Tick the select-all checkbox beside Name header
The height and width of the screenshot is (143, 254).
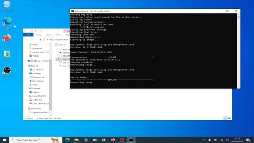(x=56, y=44)
